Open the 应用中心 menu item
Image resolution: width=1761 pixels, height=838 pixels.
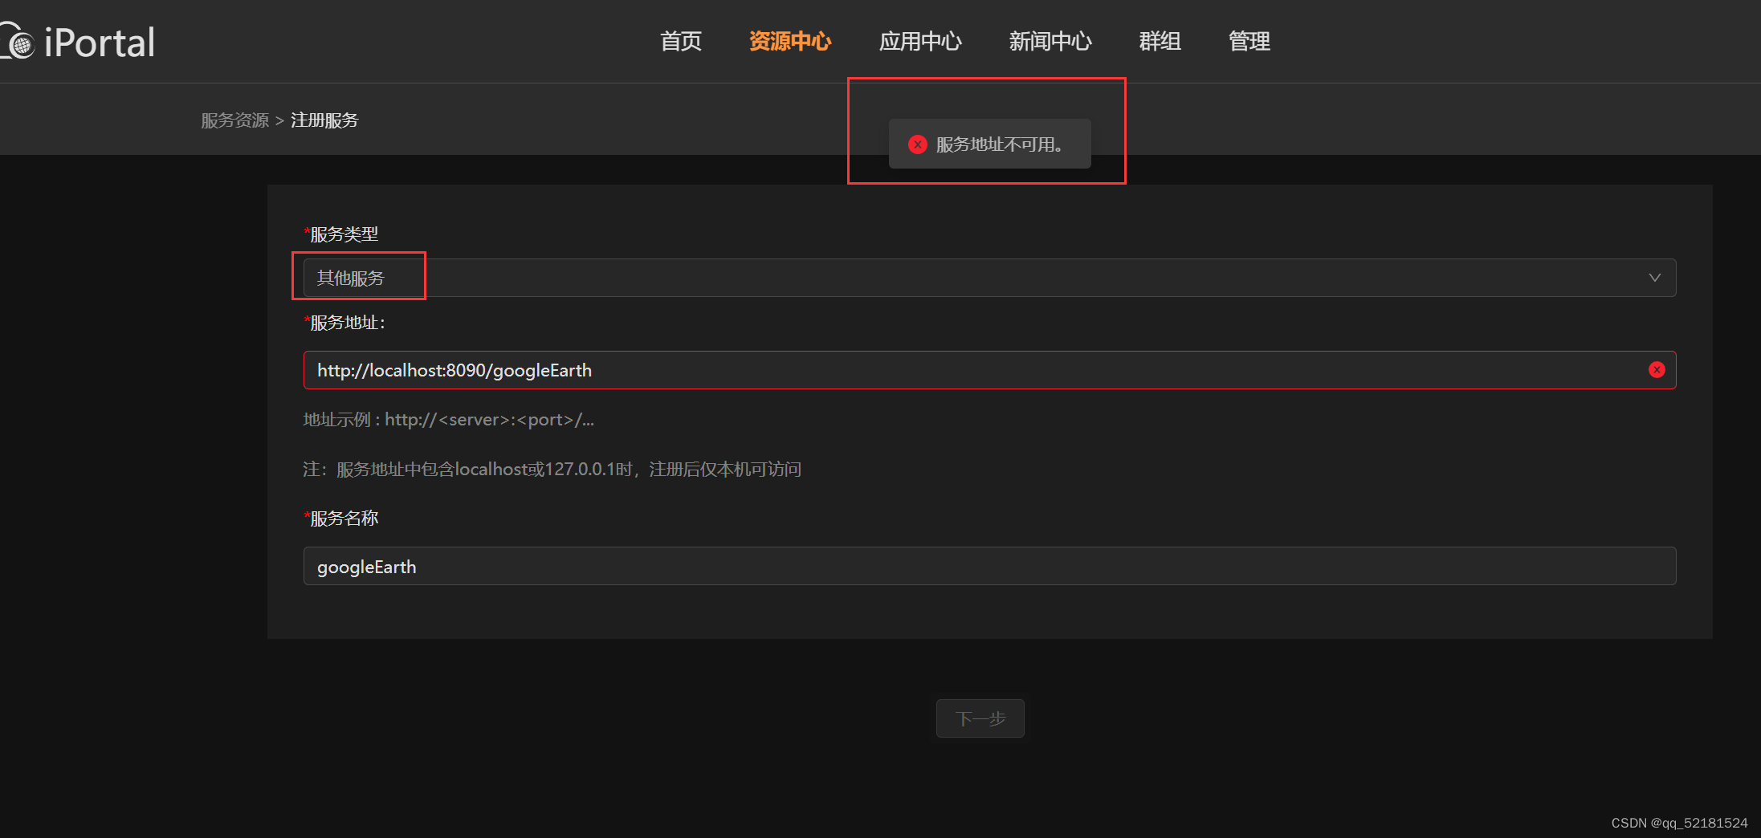(x=920, y=41)
